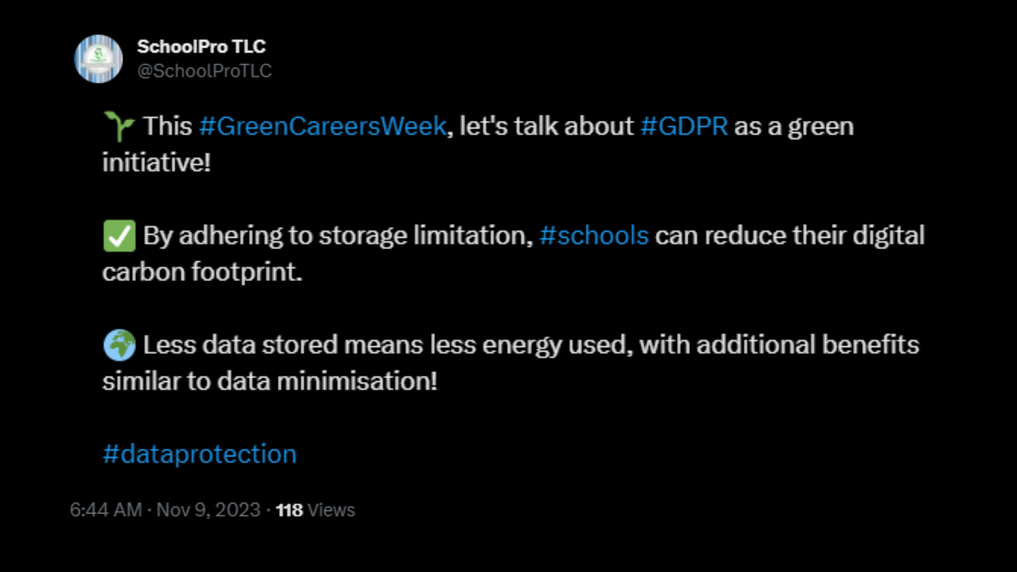The image size is (1017, 572).
Task: Follow the #GDPR hashtag link
Action: [x=684, y=126]
